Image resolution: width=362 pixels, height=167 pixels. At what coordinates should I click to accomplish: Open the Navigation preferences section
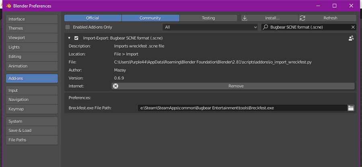[x=32, y=100]
